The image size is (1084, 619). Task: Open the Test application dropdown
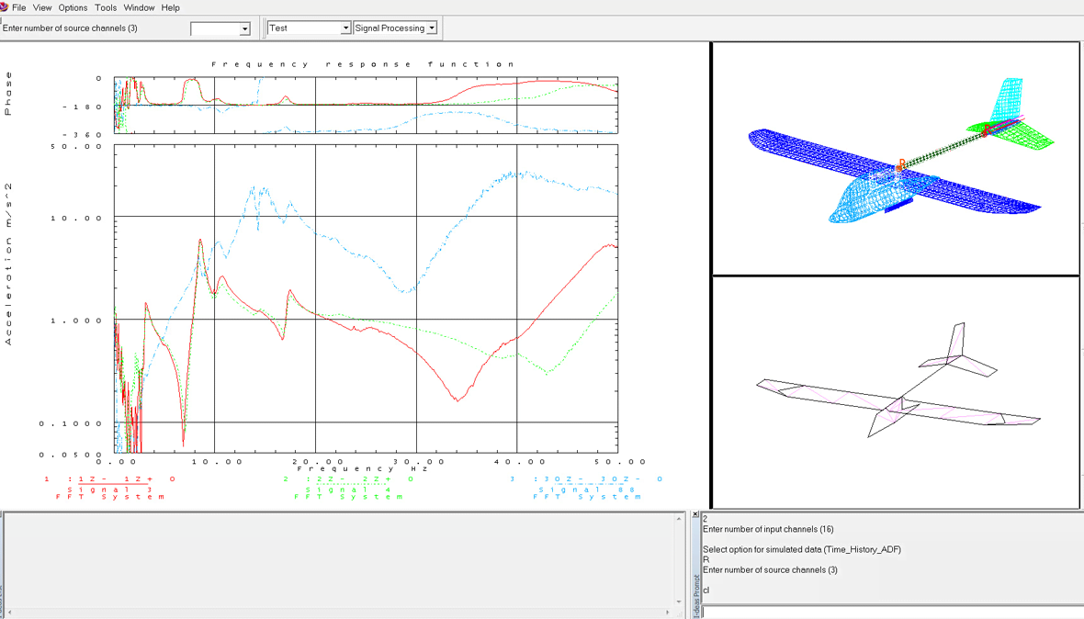345,28
